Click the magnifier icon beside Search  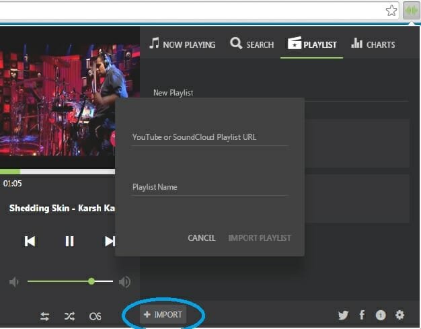[236, 43]
